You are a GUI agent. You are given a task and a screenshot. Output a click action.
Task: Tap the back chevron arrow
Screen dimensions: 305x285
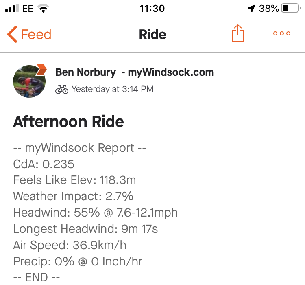[12, 34]
